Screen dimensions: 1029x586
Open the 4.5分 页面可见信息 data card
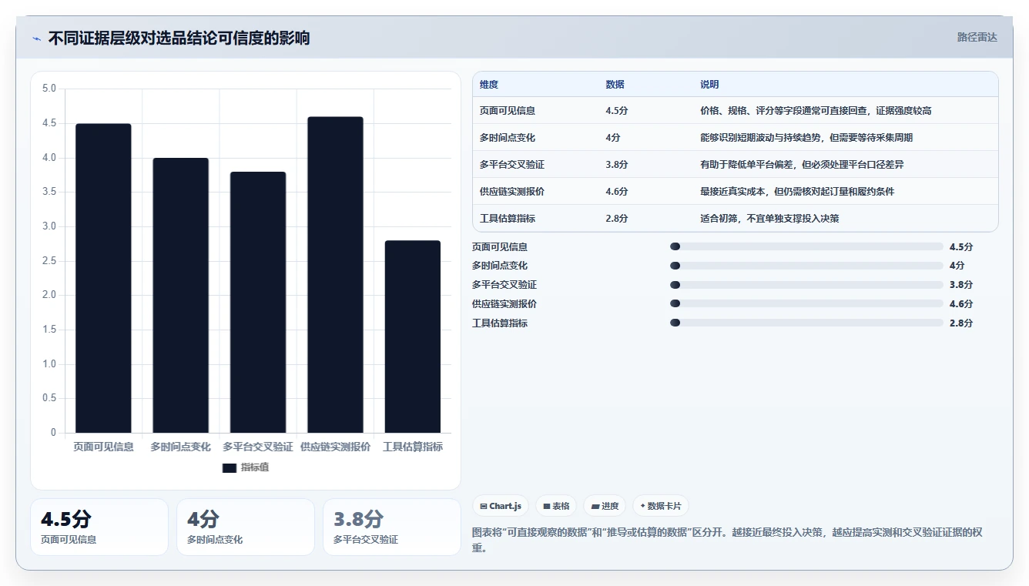pyautogui.click(x=99, y=527)
